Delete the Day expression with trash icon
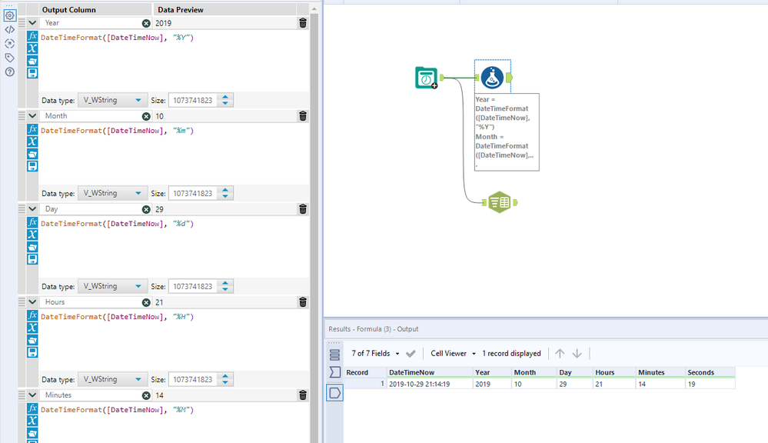 (303, 209)
